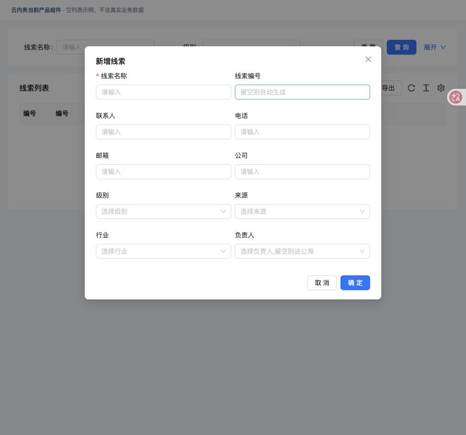Screen dimensions: 466x435
Task: Click the 线索列表 heading
Action: tap(34, 88)
